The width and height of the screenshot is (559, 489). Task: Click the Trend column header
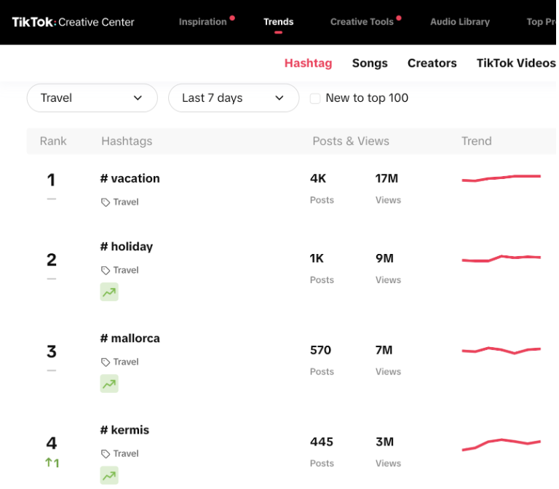477,141
